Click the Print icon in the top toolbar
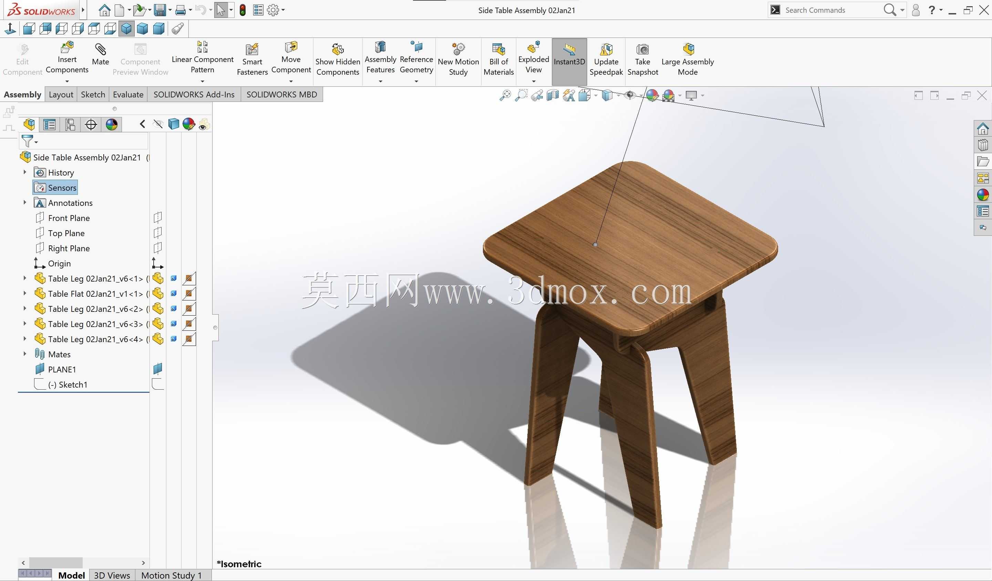 coord(180,10)
